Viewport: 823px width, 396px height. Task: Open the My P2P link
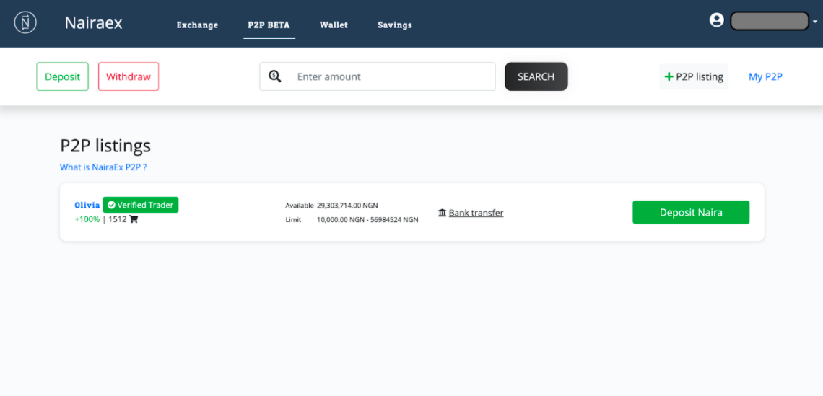[765, 76]
